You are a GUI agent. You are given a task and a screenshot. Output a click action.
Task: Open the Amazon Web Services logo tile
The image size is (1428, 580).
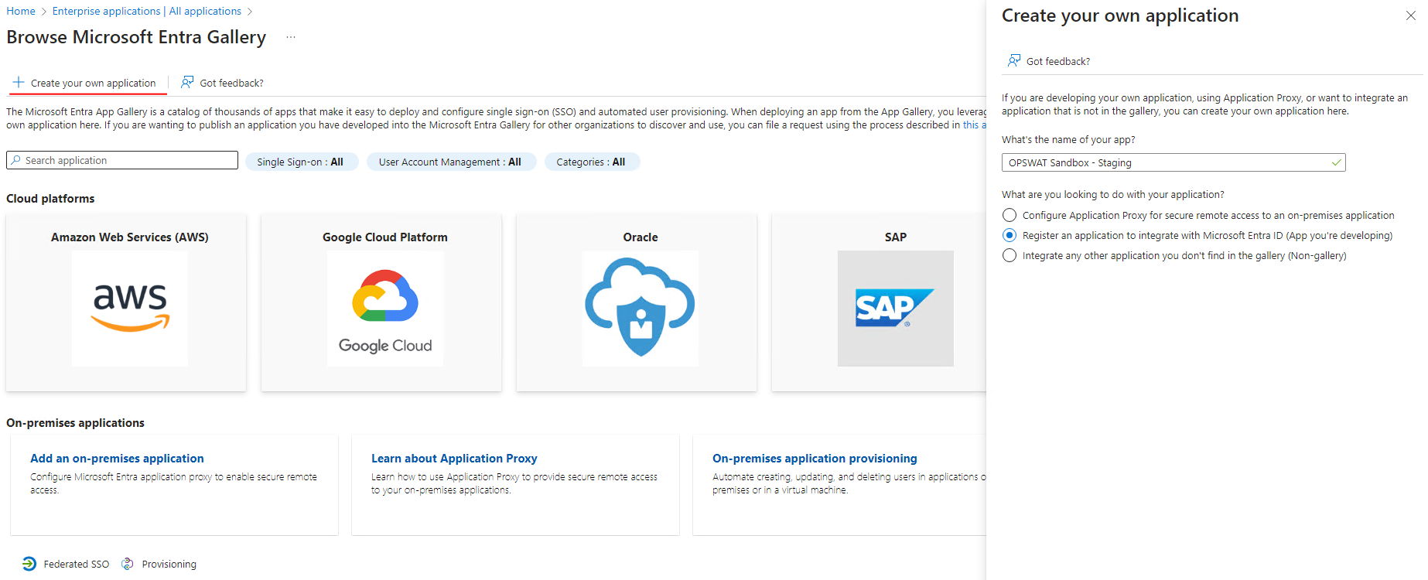[130, 309]
